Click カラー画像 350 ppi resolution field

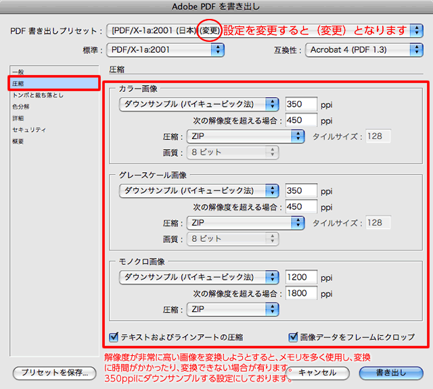(x=301, y=104)
